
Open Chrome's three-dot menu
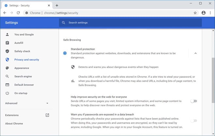(210, 13)
